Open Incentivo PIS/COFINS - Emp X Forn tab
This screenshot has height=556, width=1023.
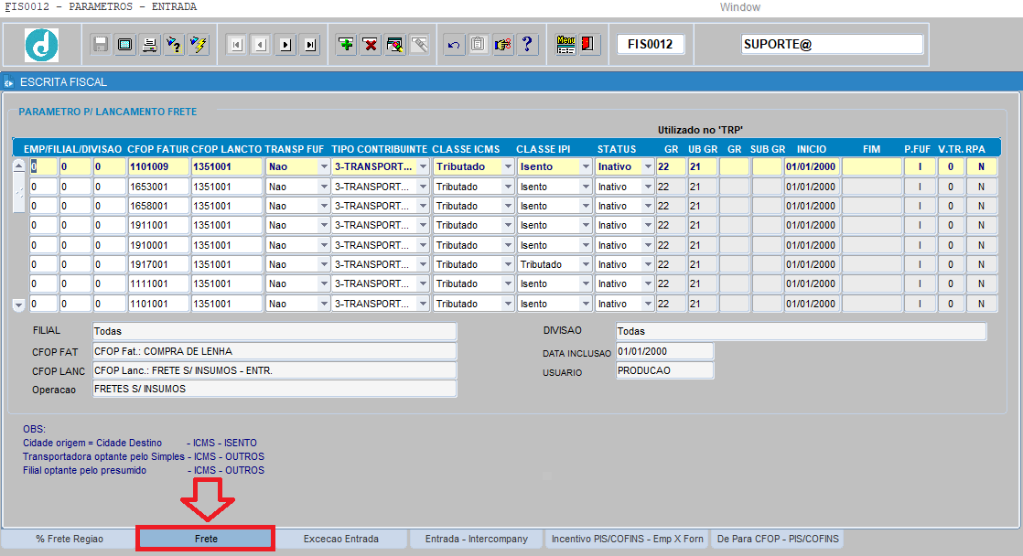pyautogui.click(x=627, y=539)
